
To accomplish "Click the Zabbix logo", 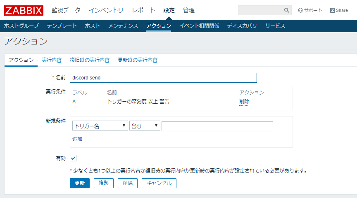I will pyautogui.click(x=24, y=10).
